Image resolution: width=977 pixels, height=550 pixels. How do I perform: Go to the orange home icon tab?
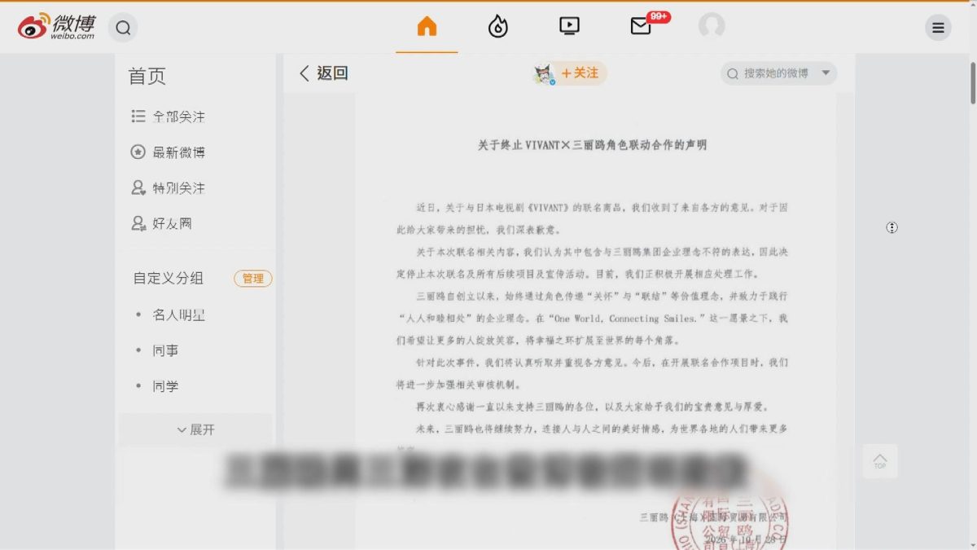click(x=427, y=27)
